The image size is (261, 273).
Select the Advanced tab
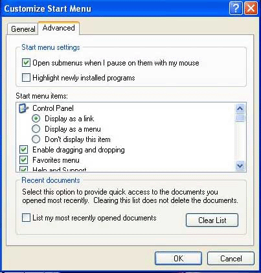(x=59, y=28)
